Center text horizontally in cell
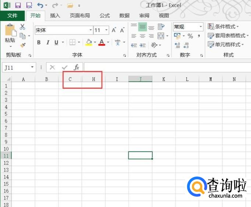 click(142, 36)
